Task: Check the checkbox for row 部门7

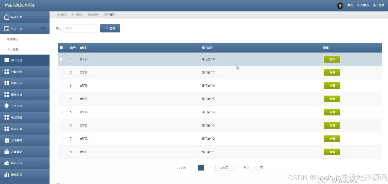Action: click(x=61, y=72)
